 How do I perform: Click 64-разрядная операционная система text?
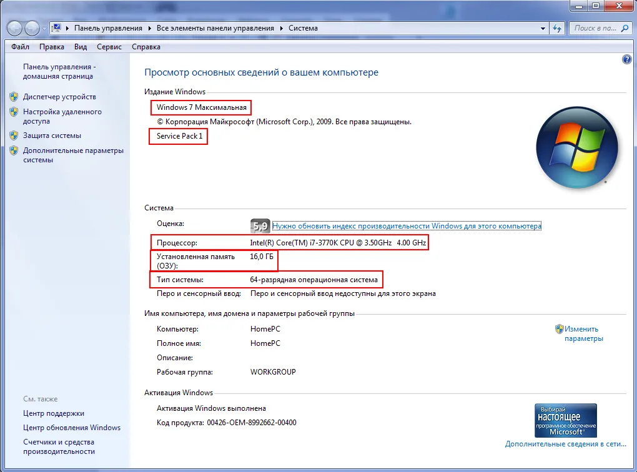click(314, 280)
